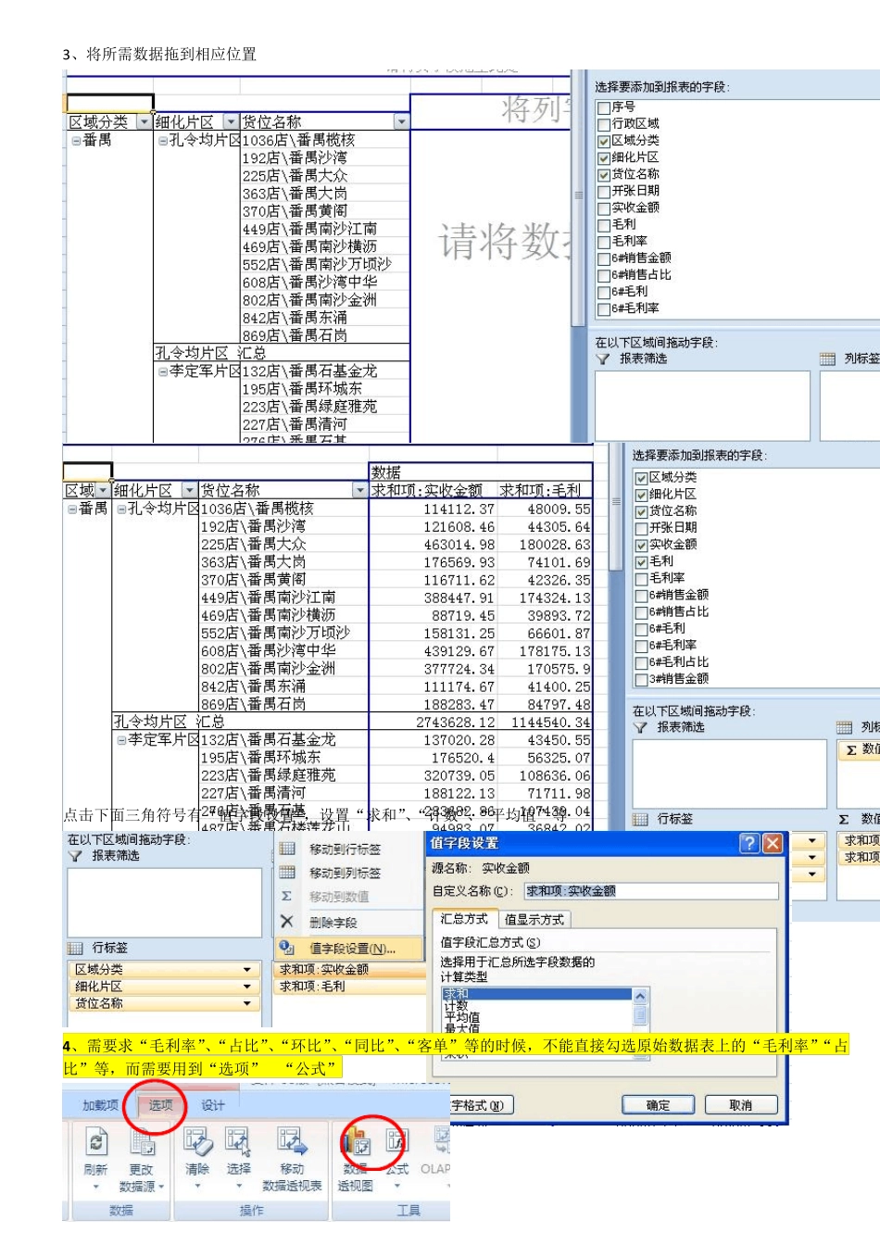Select 求和 in the calculation type list

pos(536,994)
